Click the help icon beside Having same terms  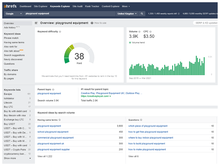coord(60,120)
